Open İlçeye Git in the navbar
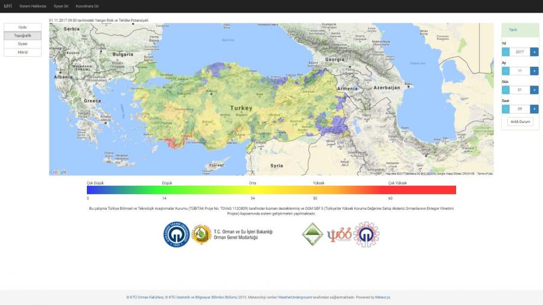This screenshot has width=543, height=305. [61, 6]
